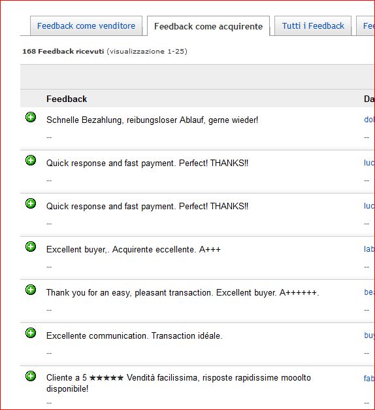Screen dimensions: 375x410
Task: Select the Feedback come acquirente tab
Action: tap(208, 26)
